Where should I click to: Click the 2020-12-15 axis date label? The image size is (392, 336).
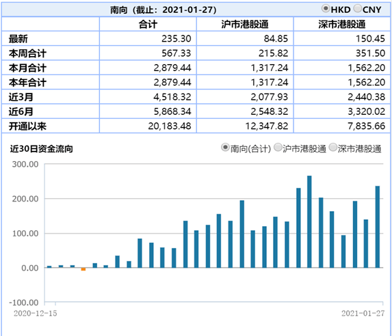pyautogui.click(x=36, y=313)
